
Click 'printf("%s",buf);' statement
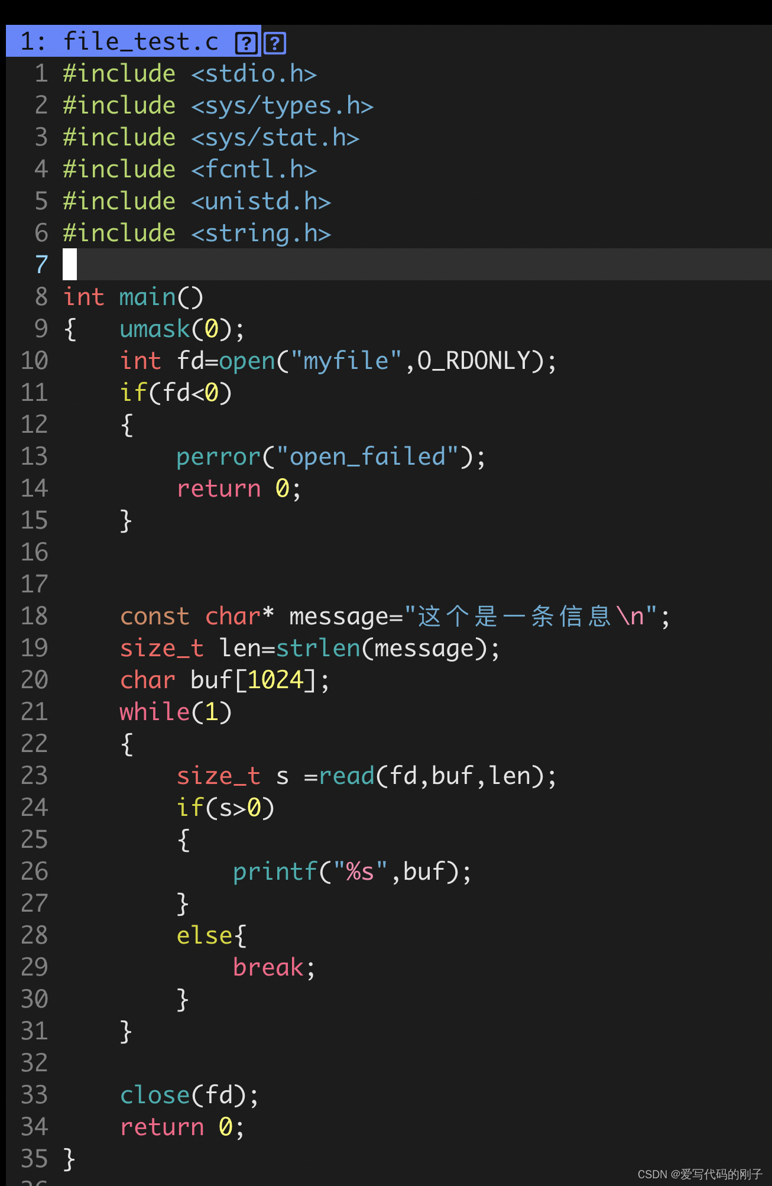(352, 872)
